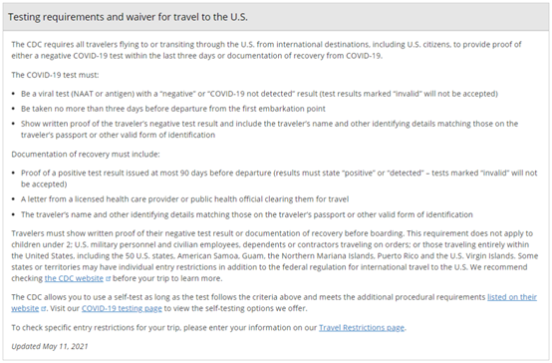Image resolution: width=552 pixels, height=363 pixels.
Task: Select 'A letter from a licensed health care provider' bullet
Action: coord(184,199)
